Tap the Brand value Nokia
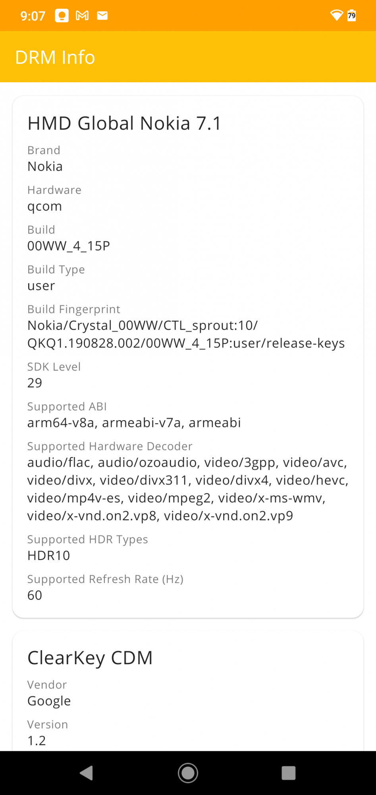The image size is (376, 795). 45,167
